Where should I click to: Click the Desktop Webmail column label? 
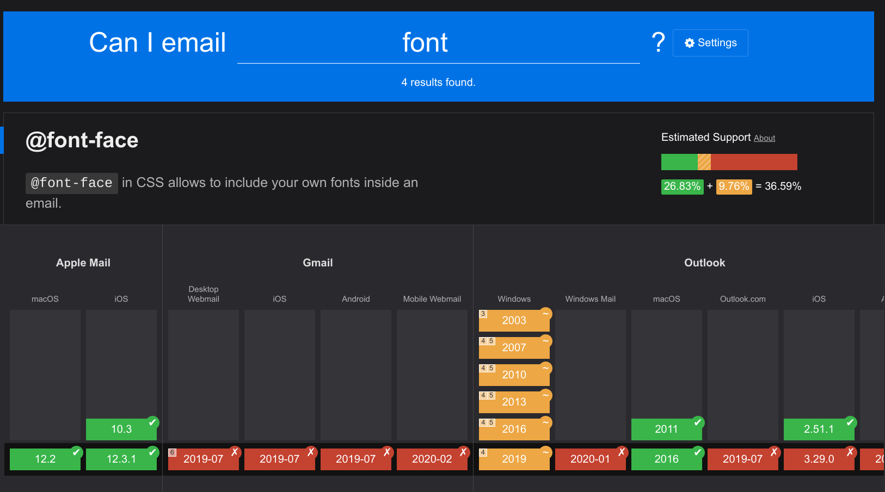pyautogui.click(x=204, y=294)
